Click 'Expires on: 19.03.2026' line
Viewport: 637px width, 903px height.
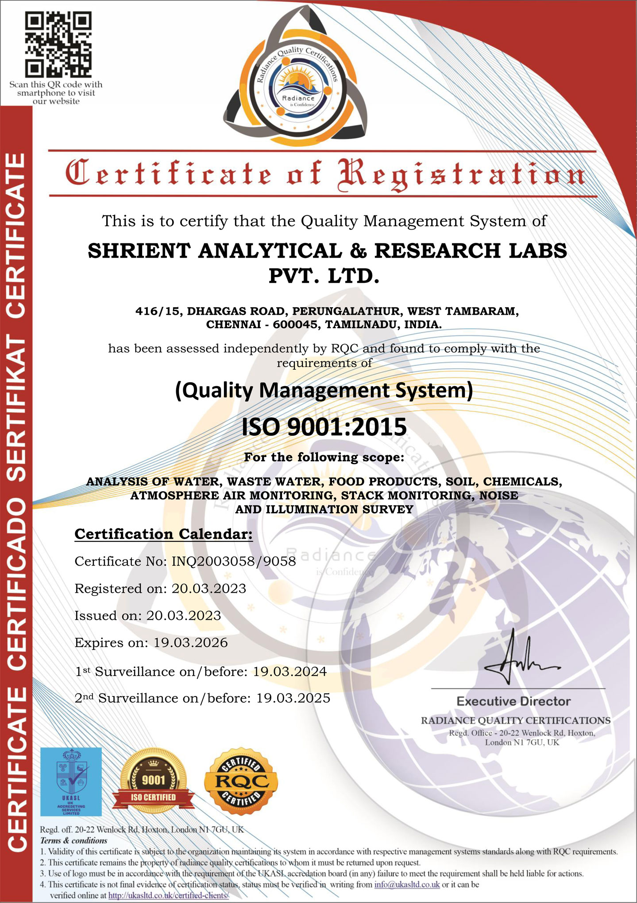151,643
